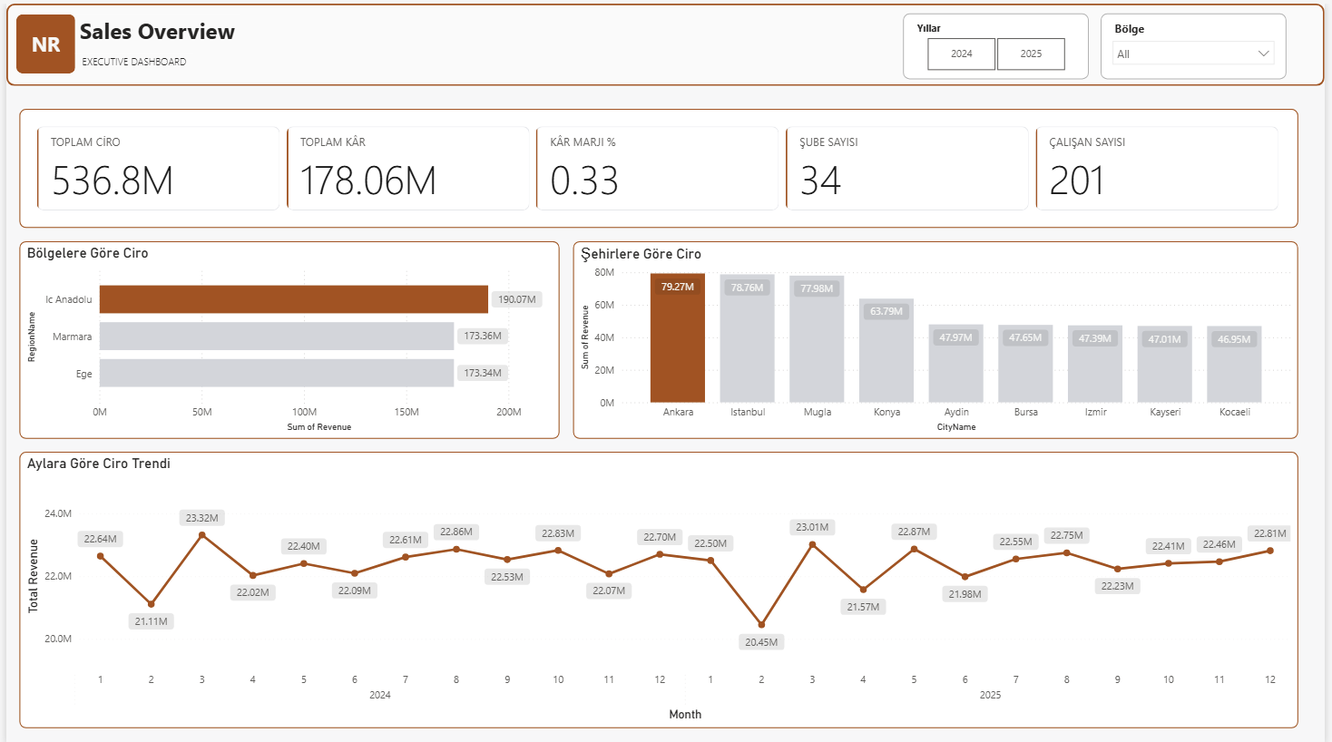The image size is (1332, 742).
Task: Select the Kayseri column in city chart
Action: (1165, 364)
